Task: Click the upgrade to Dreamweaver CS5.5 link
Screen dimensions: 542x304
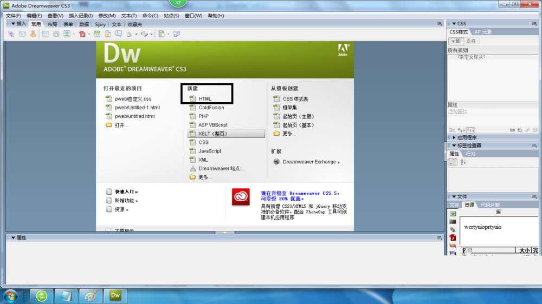Action: tap(300, 196)
